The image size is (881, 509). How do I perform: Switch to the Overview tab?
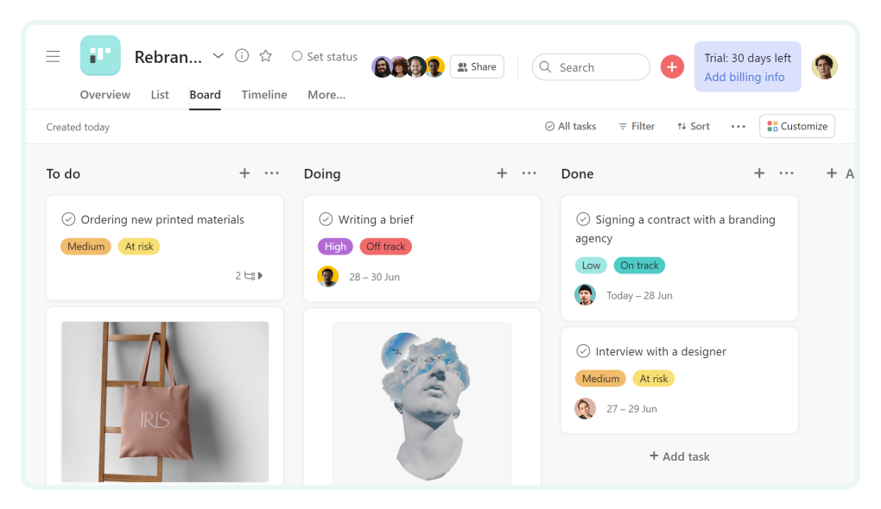(x=105, y=95)
